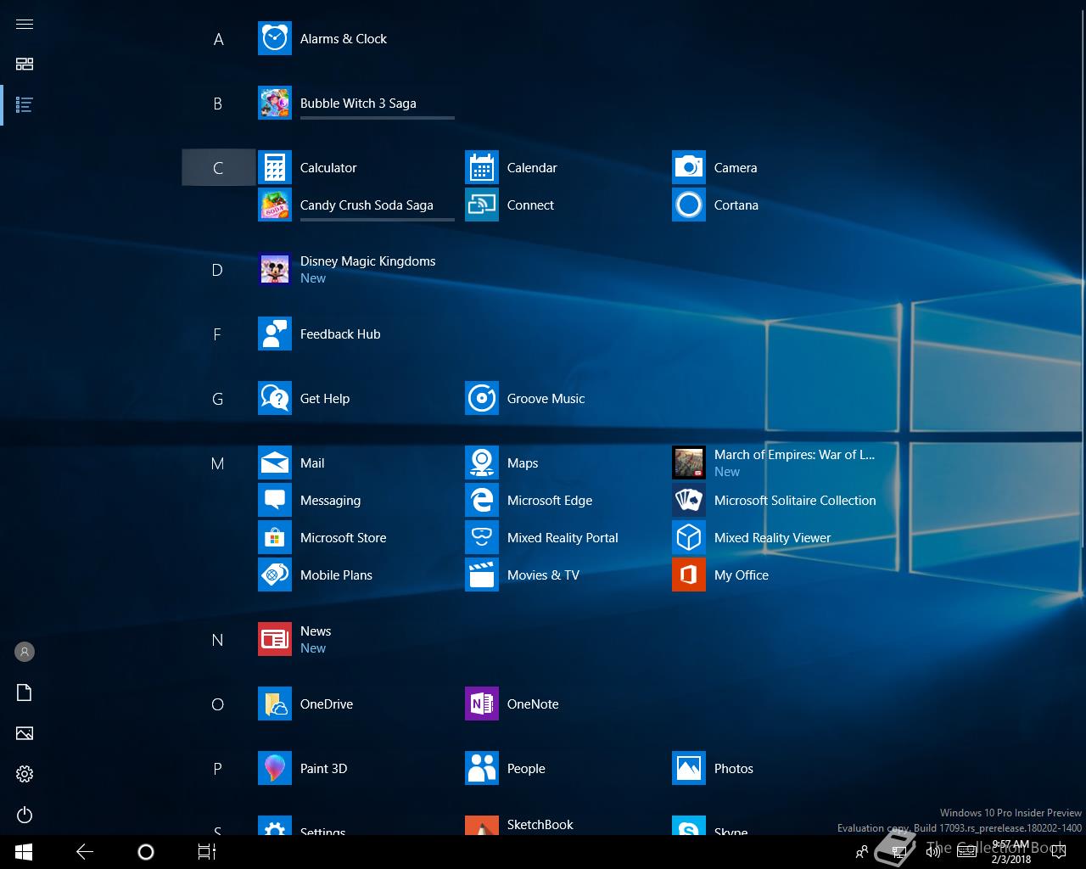Open the People app icon
Viewport: 1086px width, 869px height.
pos(481,769)
